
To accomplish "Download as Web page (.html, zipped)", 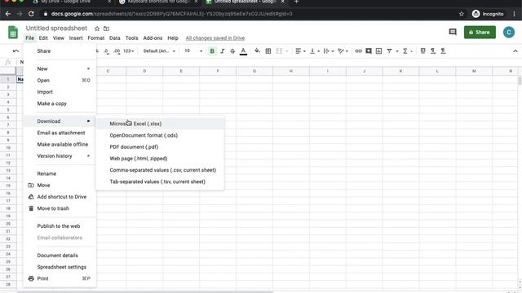I will [x=161, y=159].
